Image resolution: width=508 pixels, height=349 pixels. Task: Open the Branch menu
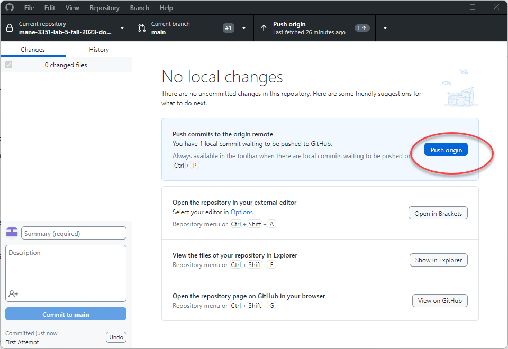[x=139, y=8]
